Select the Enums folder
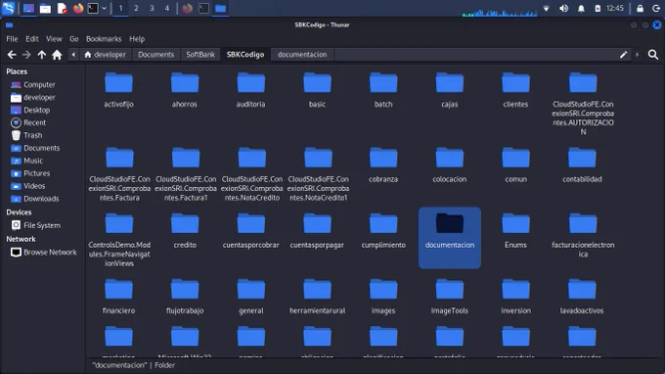 click(515, 231)
